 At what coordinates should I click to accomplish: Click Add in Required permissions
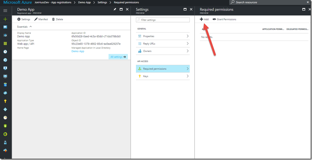204,19
